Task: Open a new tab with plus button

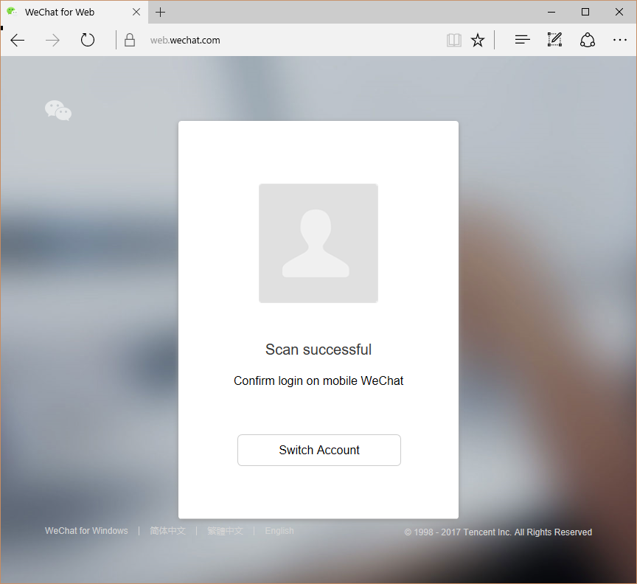Action: pyautogui.click(x=161, y=13)
